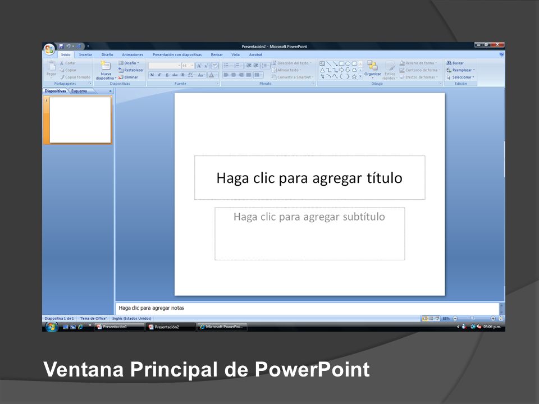
Task: Select slide 1 thumbnail in Diapositivas pane
Action: point(80,120)
